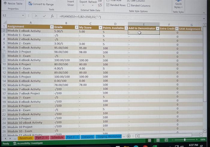Open Quick Styles gallery
Image resolution: width=210 pixels, height=147 pixels.
[x=178, y=4]
